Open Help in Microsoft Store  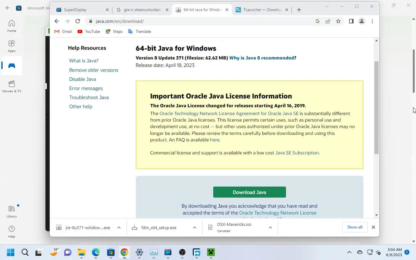click(12, 232)
